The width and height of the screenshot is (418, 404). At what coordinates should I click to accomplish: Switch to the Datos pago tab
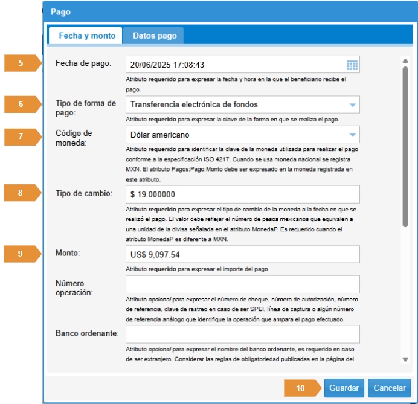coord(155,36)
